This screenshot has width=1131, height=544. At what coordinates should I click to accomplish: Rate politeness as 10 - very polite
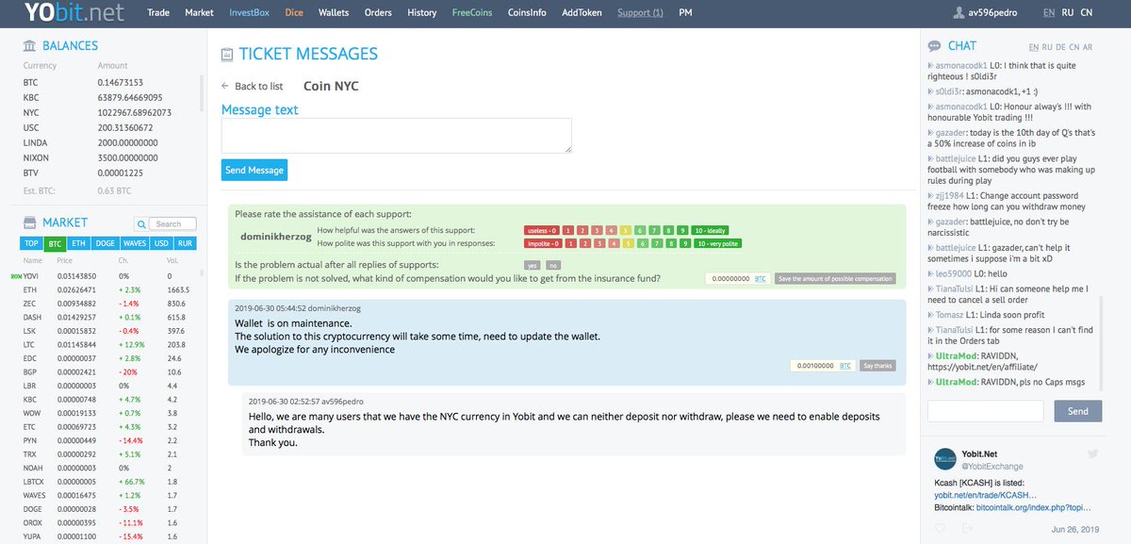pos(718,243)
